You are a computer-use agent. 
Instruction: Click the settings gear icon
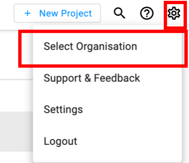point(174,13)
